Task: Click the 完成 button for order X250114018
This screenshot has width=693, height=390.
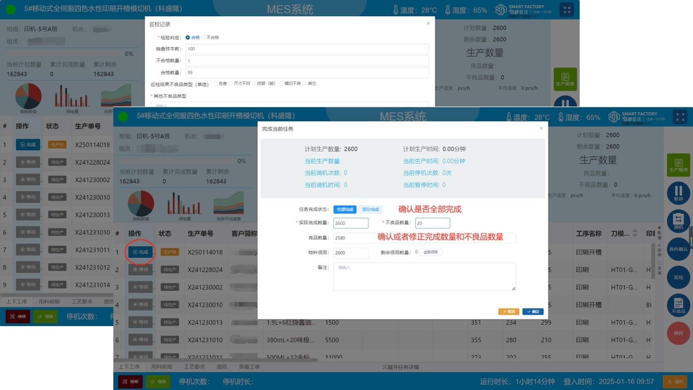Action: pos(140,252)
